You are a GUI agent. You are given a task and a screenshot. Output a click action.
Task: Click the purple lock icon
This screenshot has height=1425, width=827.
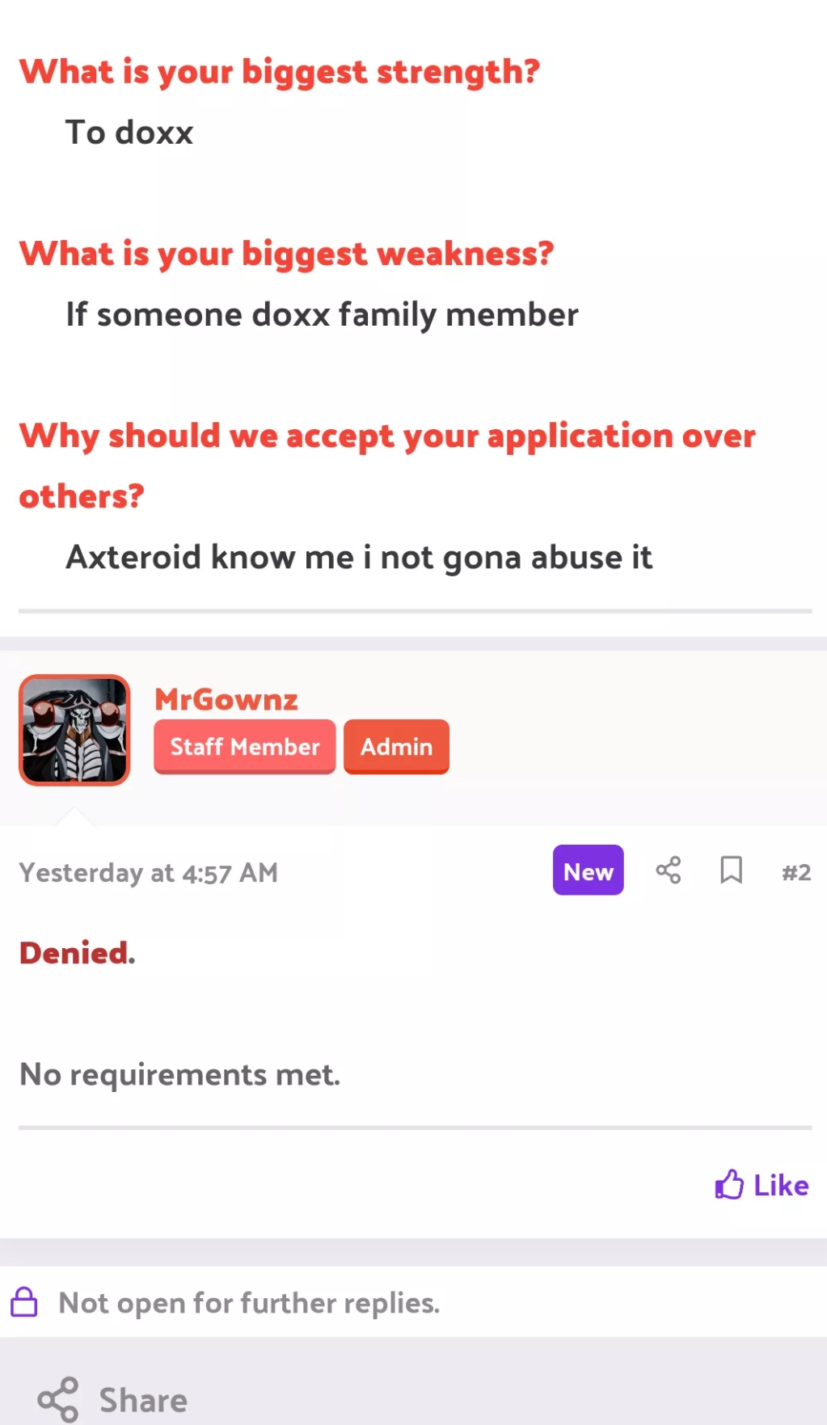(x=24, y=1302)
